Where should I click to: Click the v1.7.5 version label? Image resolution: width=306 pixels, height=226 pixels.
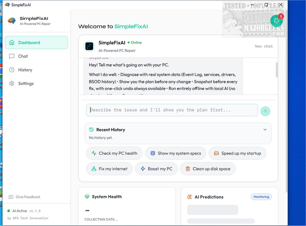point(35,211)
